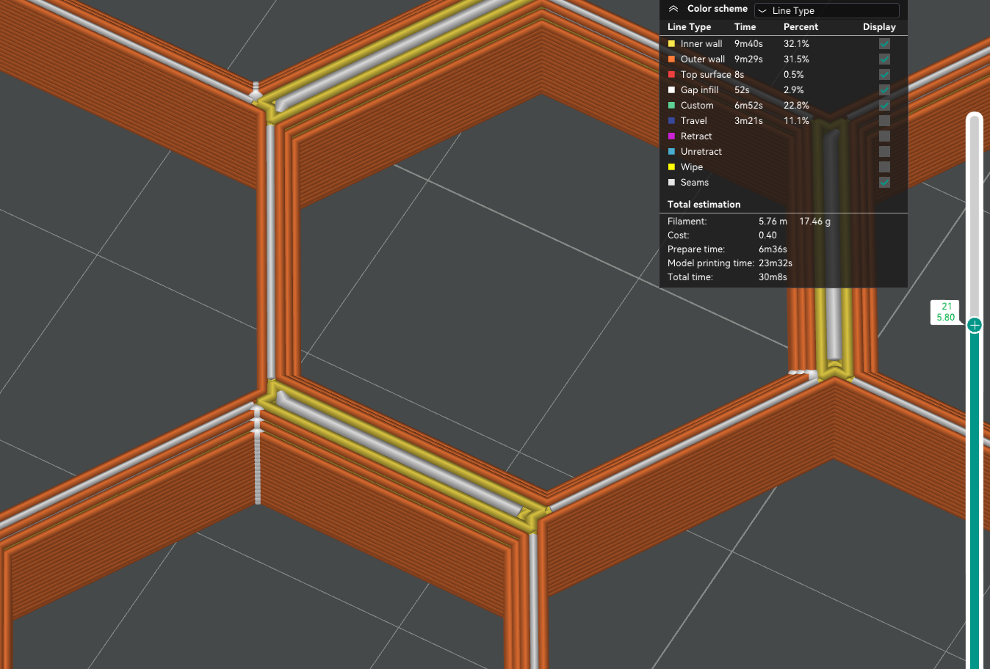Enable the Travel display checkbox

pyautogui.click(x=884, y=120)
